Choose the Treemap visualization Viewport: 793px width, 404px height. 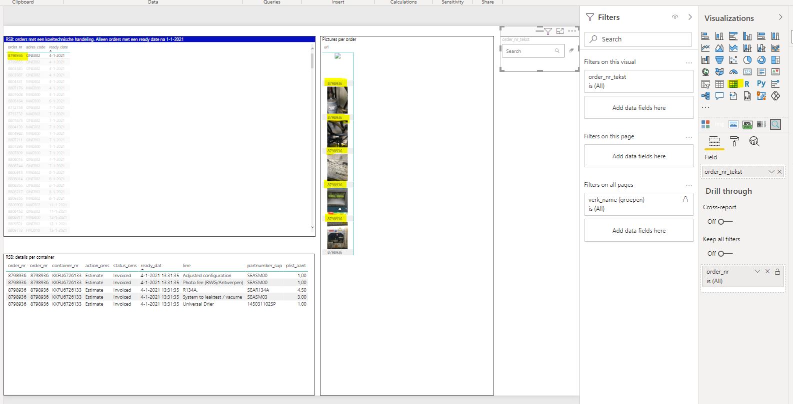tap(775, 60)
